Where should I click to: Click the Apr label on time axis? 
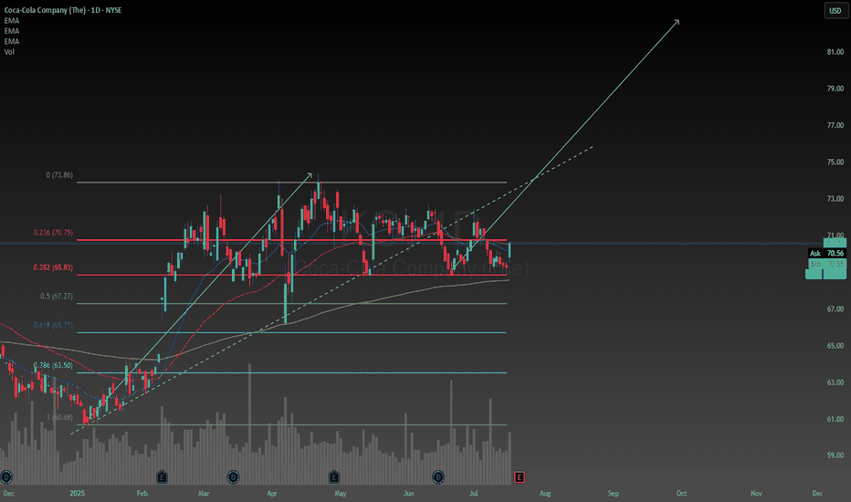pos(272,493)
